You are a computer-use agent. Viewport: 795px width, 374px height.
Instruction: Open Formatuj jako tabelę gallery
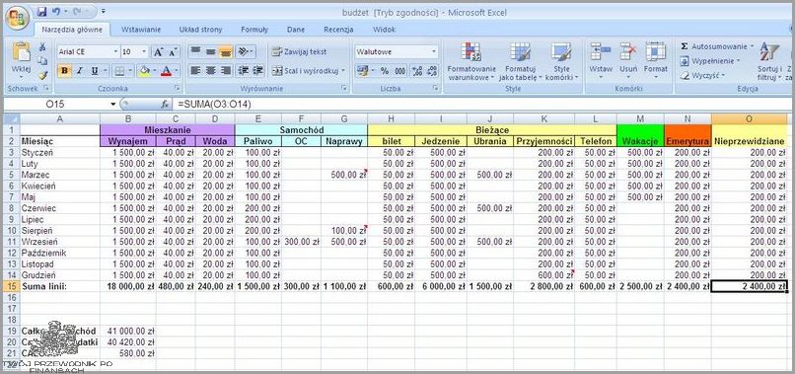[x=520, y=62]
